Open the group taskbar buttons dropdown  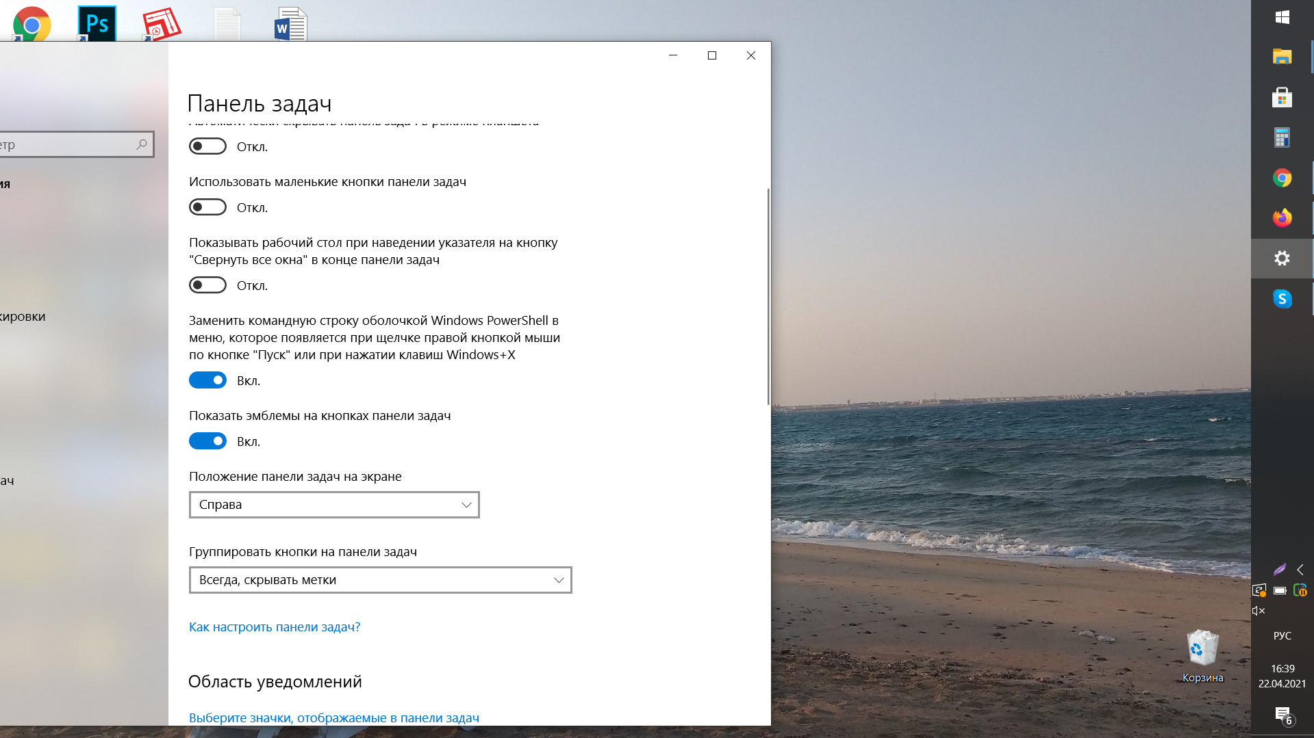click(380, 580)
